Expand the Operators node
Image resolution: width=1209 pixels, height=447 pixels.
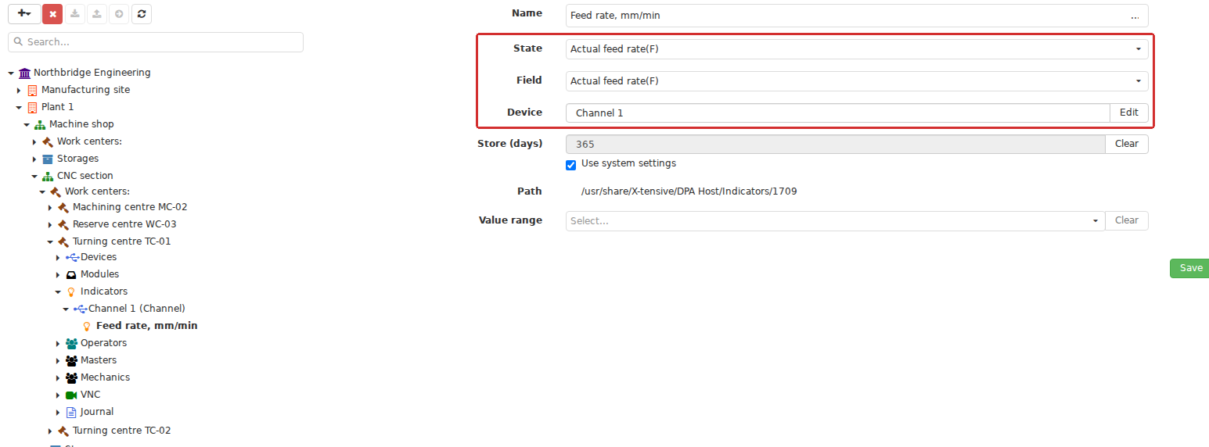coord(58,343)
